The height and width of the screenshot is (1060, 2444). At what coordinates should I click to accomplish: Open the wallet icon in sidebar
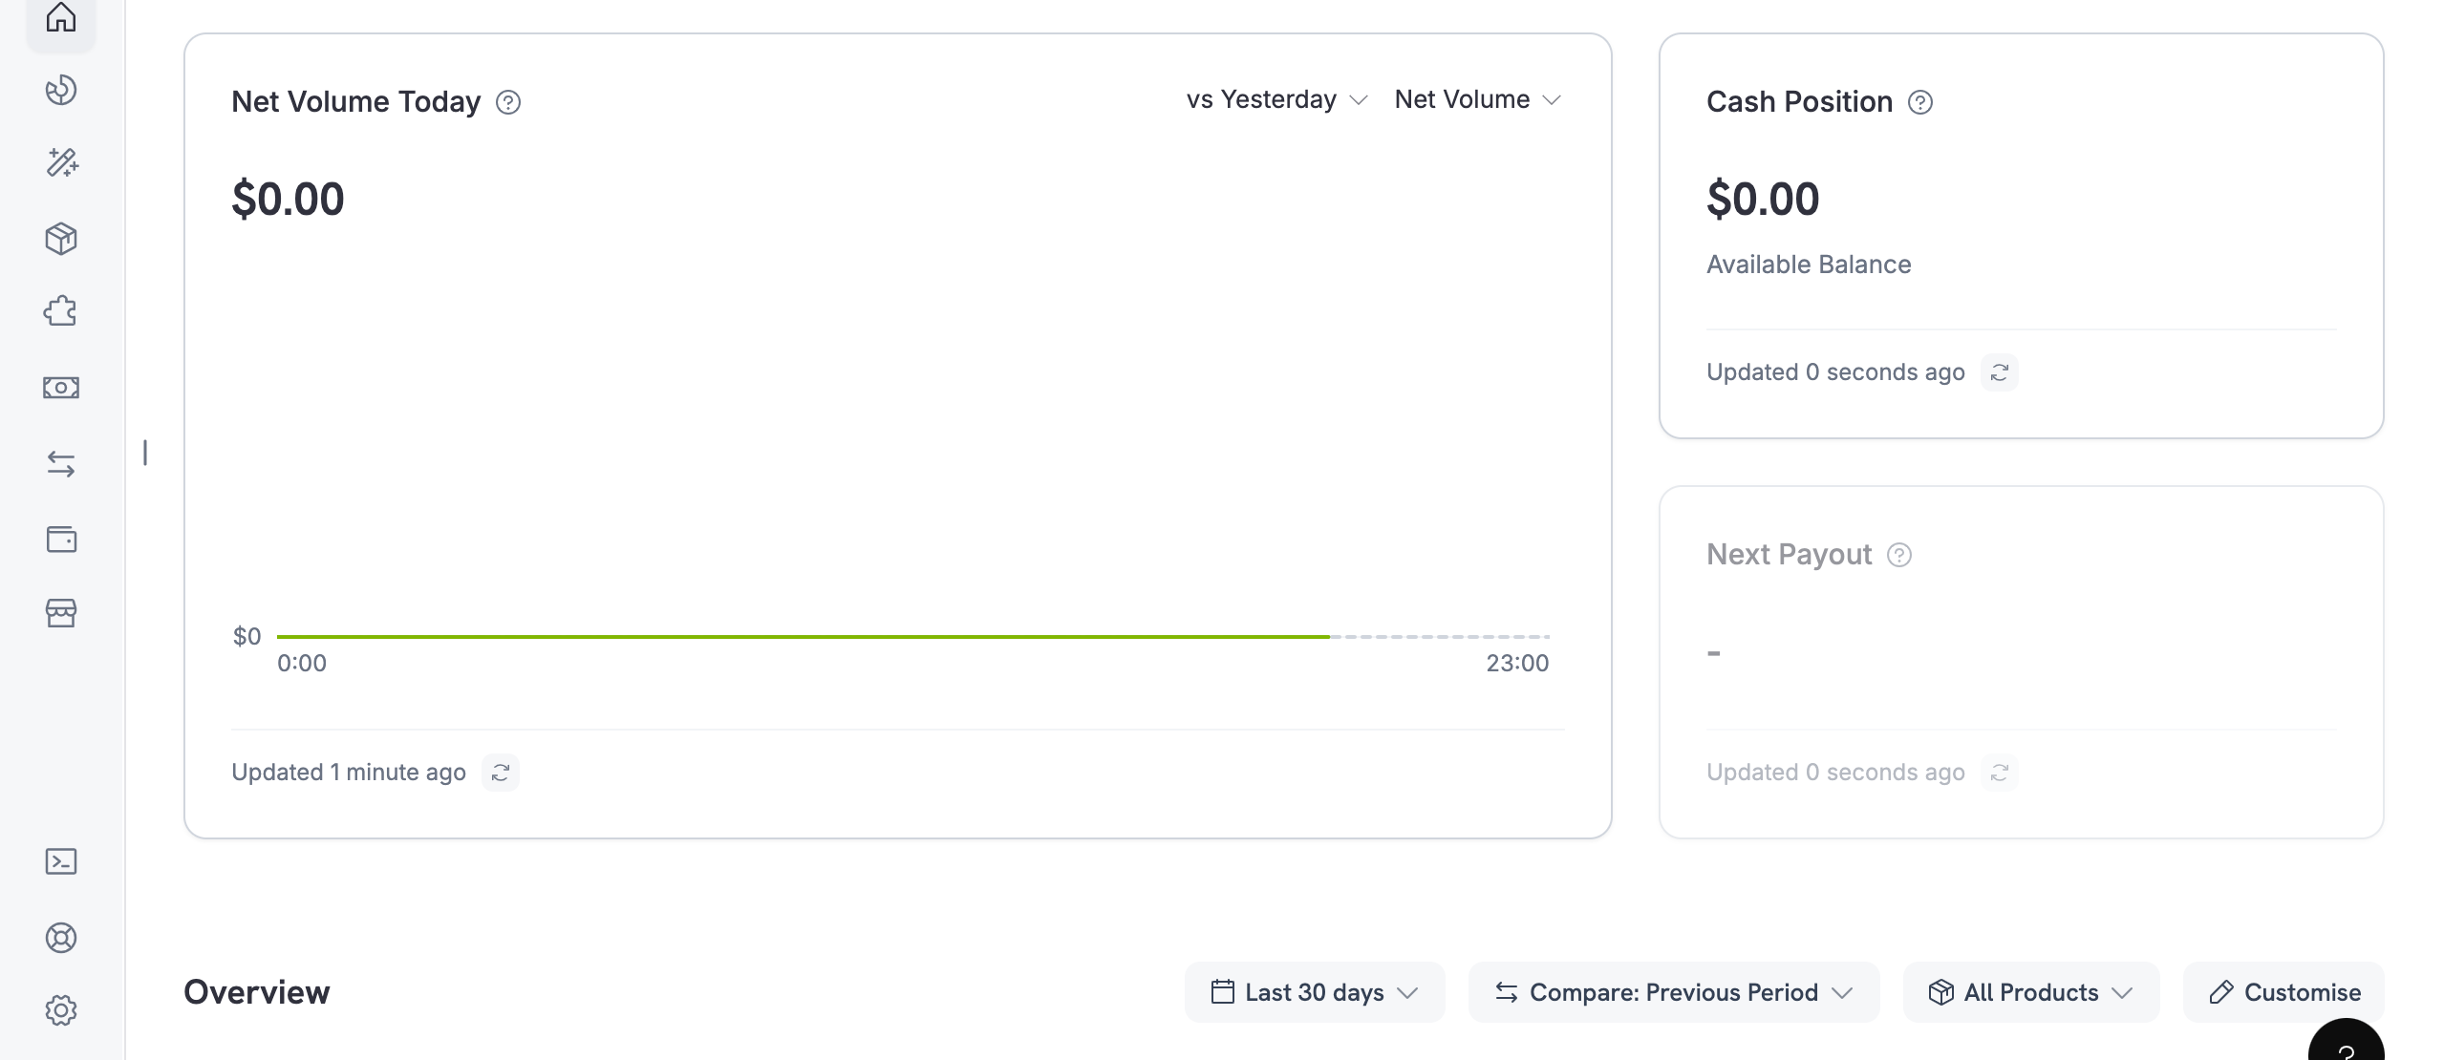click(61, 540)
